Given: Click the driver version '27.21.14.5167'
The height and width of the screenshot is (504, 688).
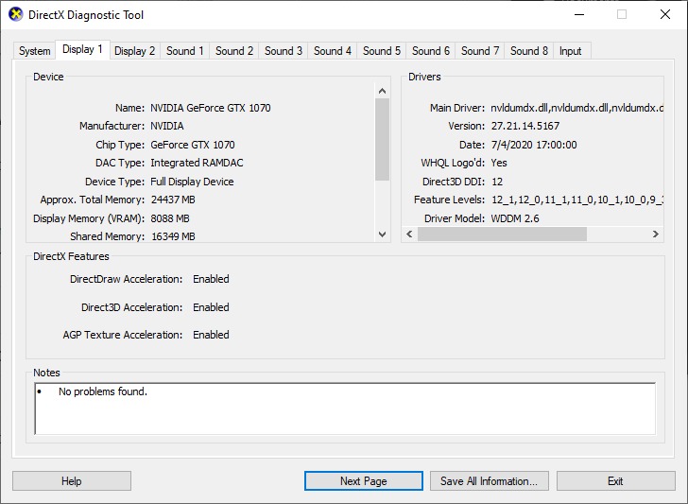Looking at the screenshot, I should coord(525,126).
